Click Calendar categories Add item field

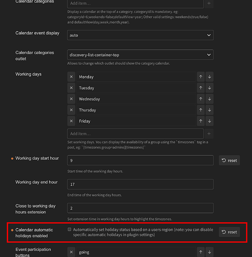pyautogui.click(x=135, y=4)
